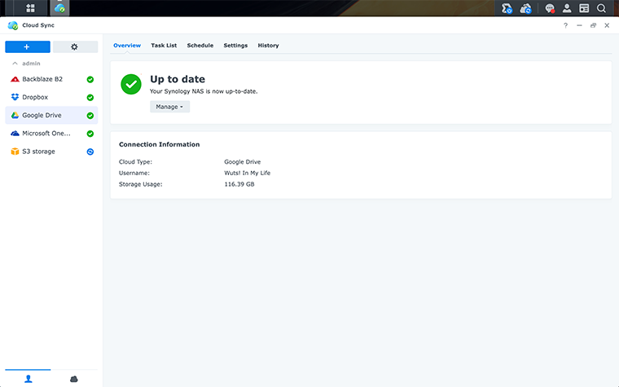Open DSM main menu grid icon
The height and width of the screenshot is (387, 619).
[x=30, y=8]
